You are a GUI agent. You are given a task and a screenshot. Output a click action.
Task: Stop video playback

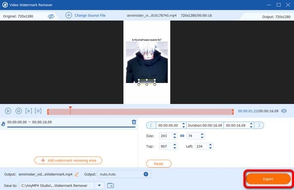click(x=19, y=111)
